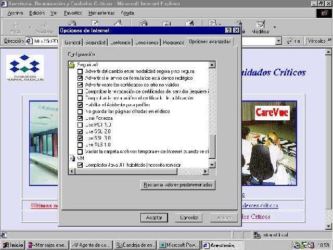Image resolution: width=333 pixels, height=250 pixels.
Task: Open Bandeja de entrada taskbar item
Action: (x=135, y=245)
